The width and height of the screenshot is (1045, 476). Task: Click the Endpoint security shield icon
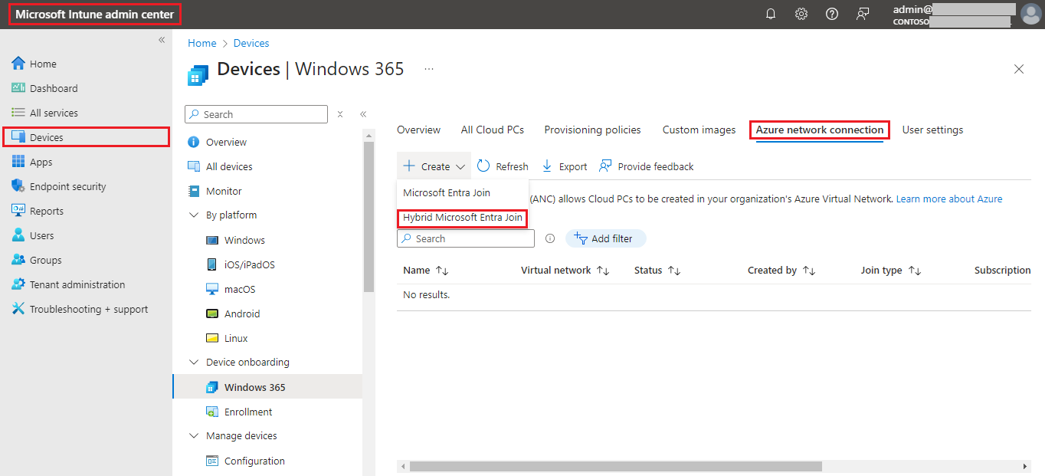(18, 186)
